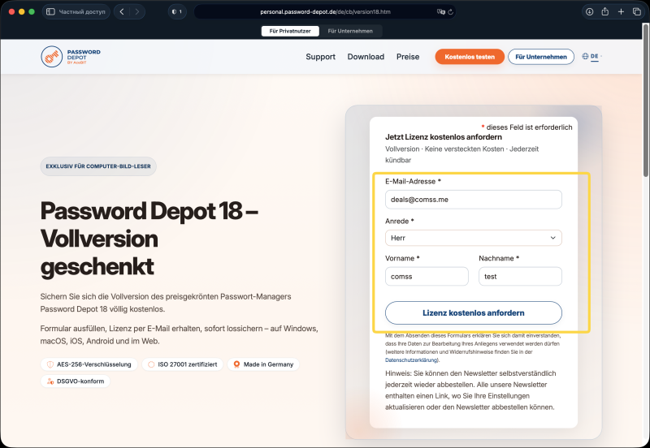Switch to the Für Unternehmen tab
Screen dimensions: 650x448
350,31
